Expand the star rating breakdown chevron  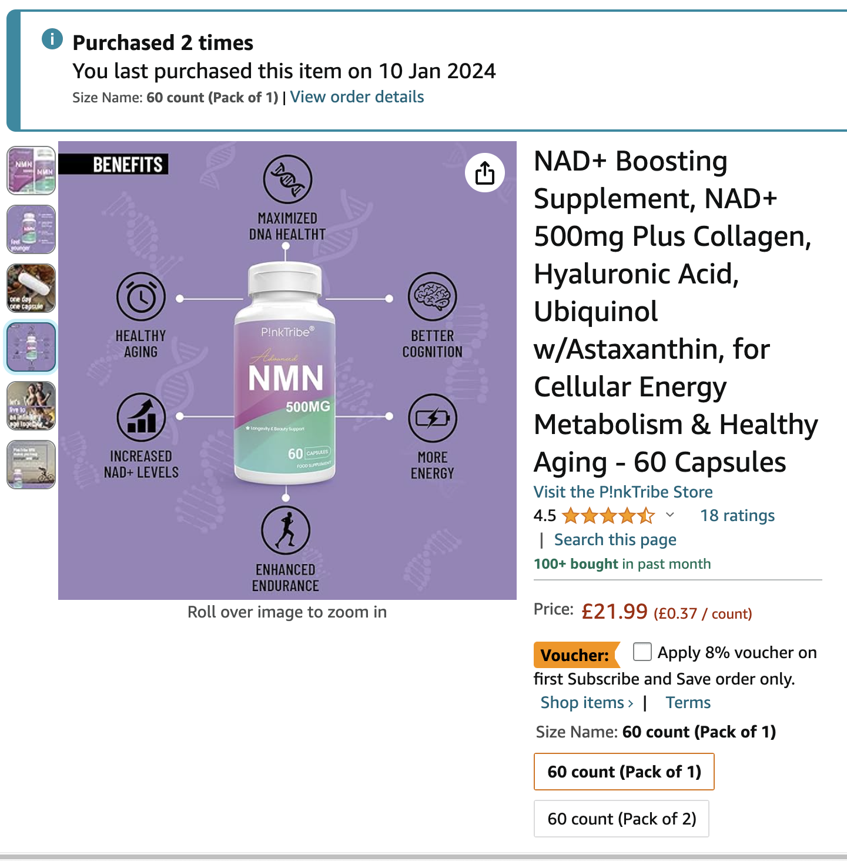click(x=669, y=515)
